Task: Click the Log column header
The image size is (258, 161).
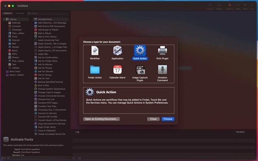Action: pos(77,132)
